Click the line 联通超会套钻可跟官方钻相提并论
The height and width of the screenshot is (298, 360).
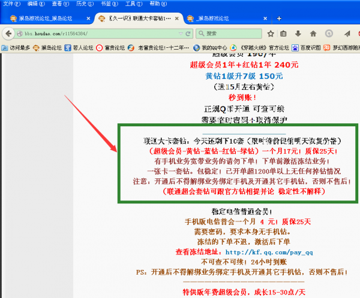(x=244, y=191)
